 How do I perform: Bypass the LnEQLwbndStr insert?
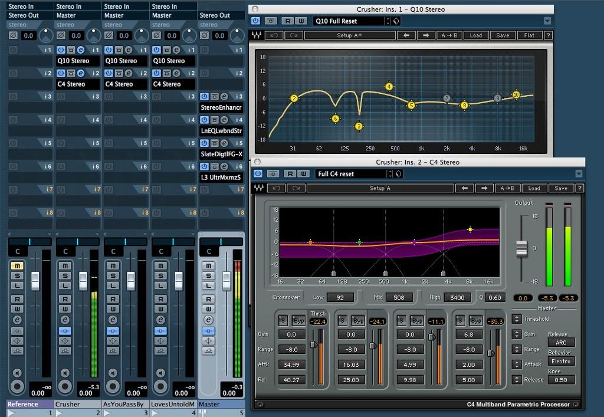tap(214, 120)
